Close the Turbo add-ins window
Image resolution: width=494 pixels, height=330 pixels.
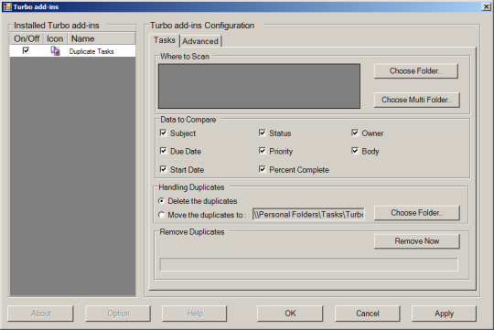(x=486, y=6)
